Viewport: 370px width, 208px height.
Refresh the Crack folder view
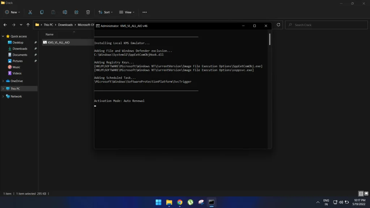click(x=279, y=25)
